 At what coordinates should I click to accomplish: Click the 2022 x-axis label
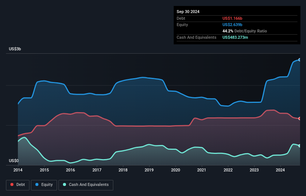coord(228,170)
